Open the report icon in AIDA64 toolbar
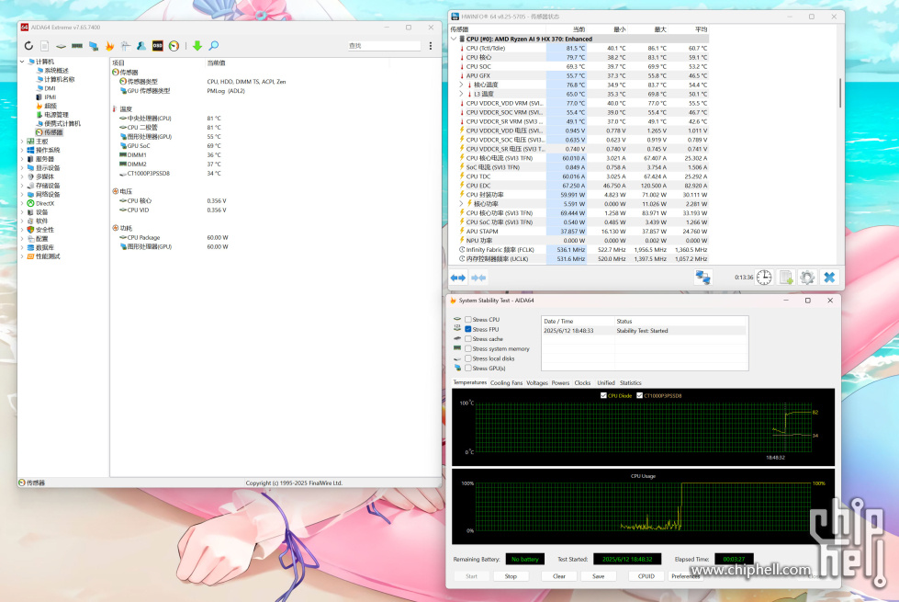 pos(45,46)
